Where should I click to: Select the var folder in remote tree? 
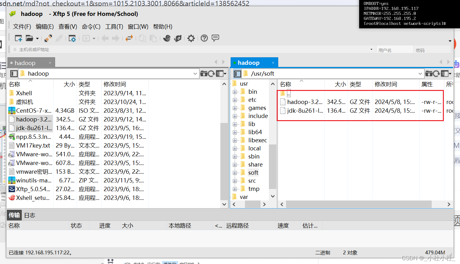pyautogui.click(x=244, y=197)
